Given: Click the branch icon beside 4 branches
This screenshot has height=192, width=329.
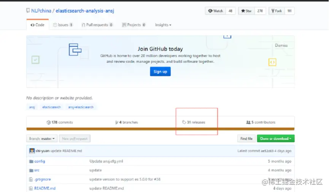Looking at the screenshot, I should pos(117,122).
